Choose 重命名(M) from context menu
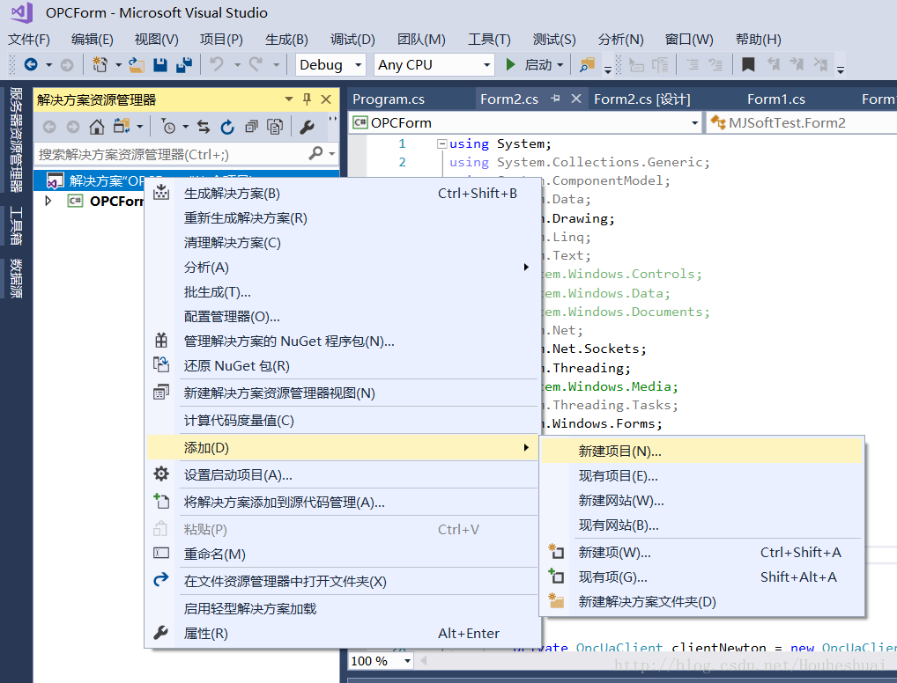 (x=342, y=554)
